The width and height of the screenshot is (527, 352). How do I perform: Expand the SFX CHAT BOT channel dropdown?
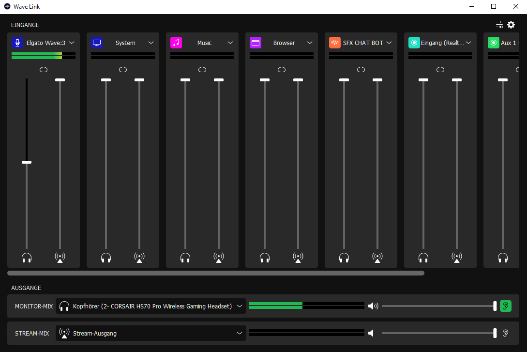389,43
